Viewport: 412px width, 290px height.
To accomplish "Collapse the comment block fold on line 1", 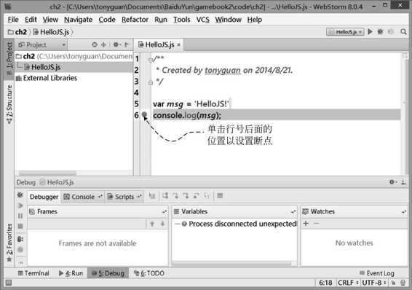I will [x=150, y=60].
